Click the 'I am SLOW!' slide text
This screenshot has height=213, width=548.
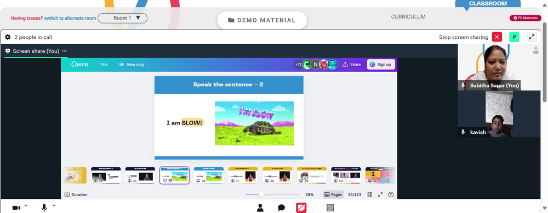point(185,122)
